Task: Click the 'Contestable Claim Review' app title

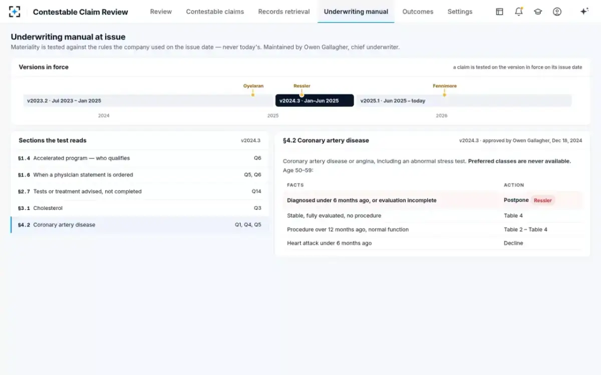Action: pos(81,11)
